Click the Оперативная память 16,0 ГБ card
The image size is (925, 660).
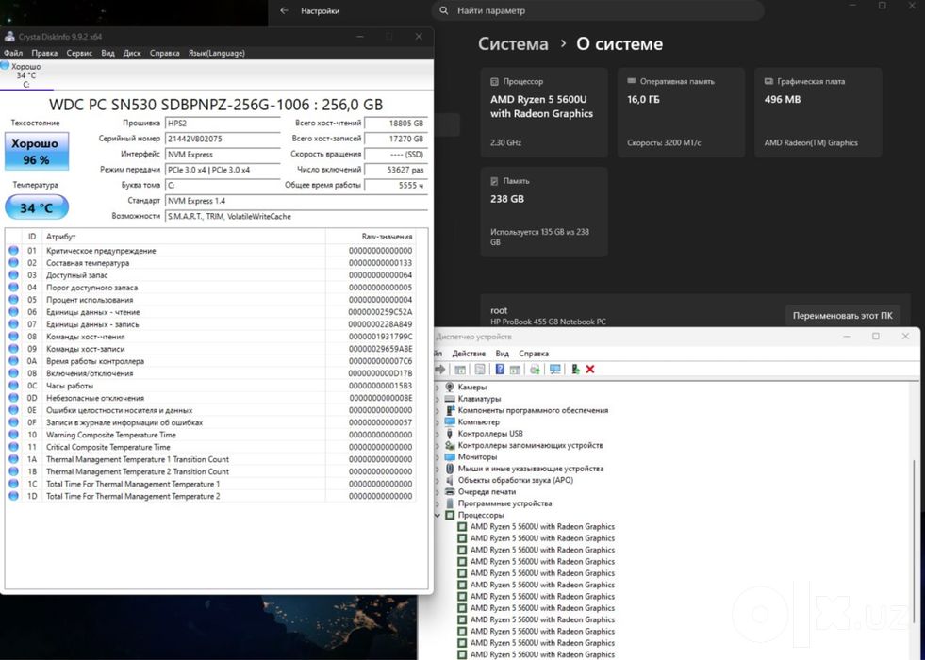[x=681, y=112]
